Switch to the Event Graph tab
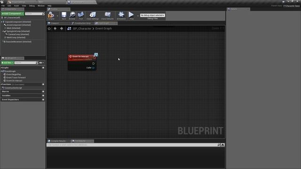 tap(106, 23)
